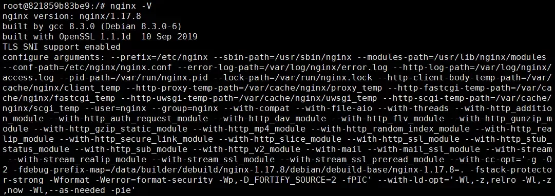Click the --sbin-path=/usr/sbin/nginx argument
The width and height of the screenshot is (555, 196).
click(x=282, y=57)
